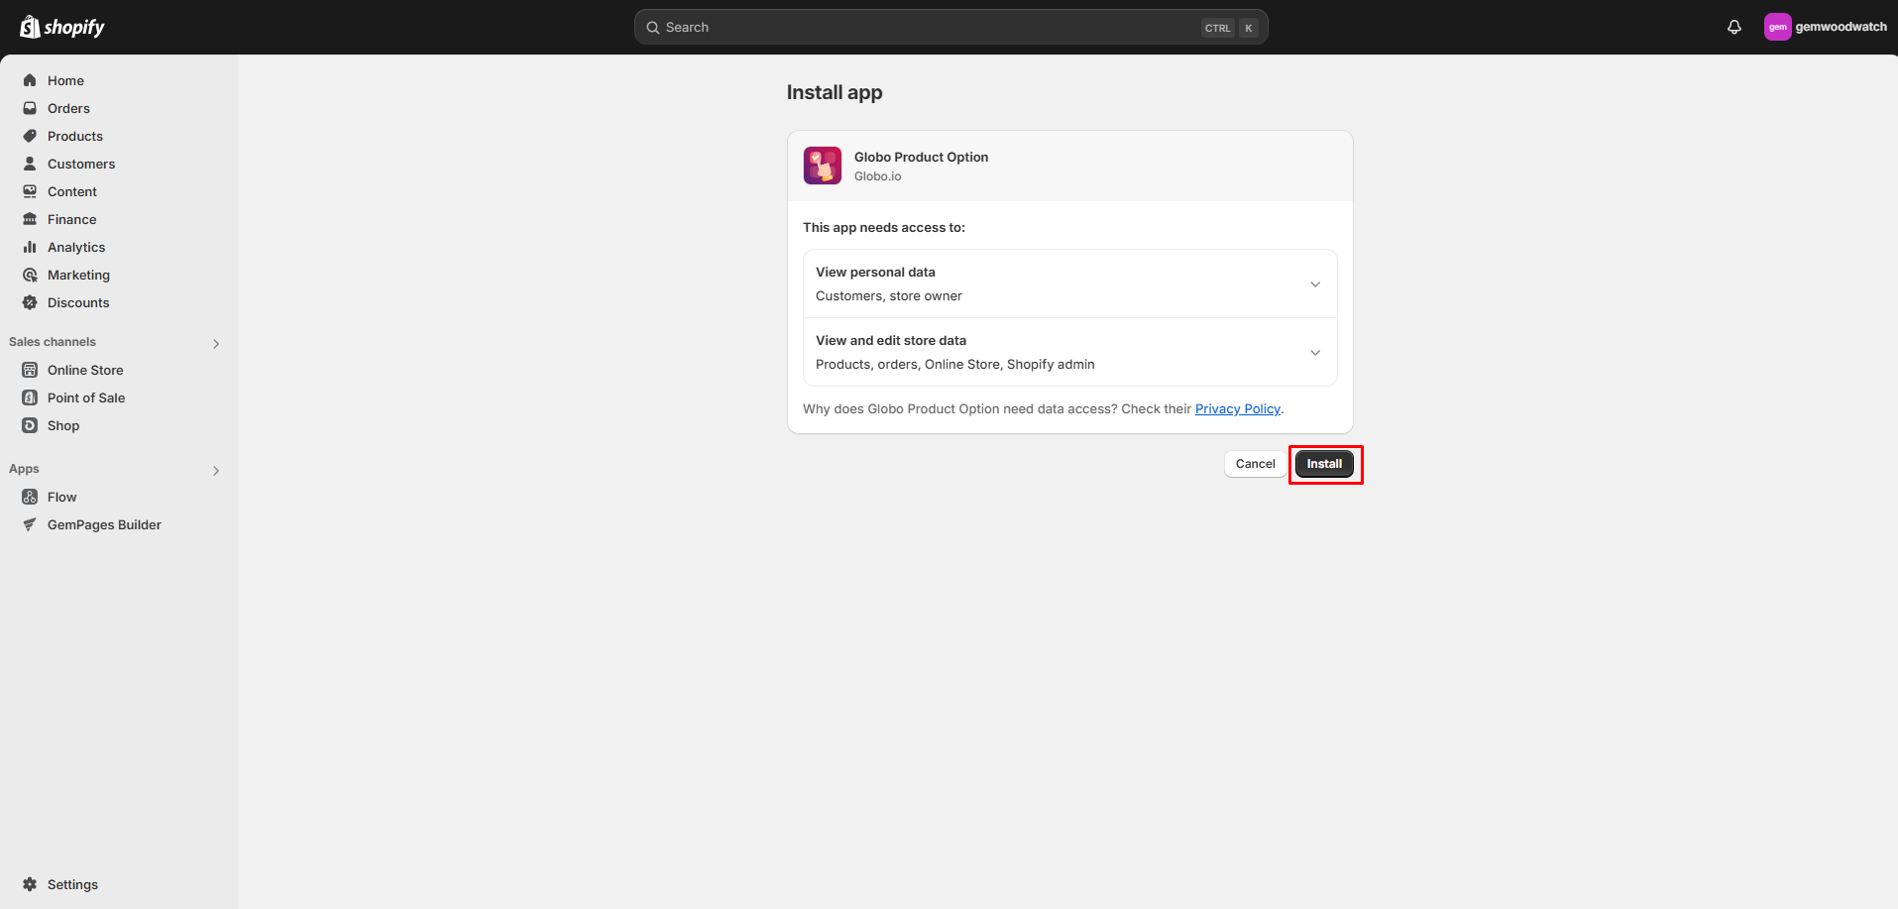The height and width of the screenshot is (909, 1898).
Task: Select Content from the navigation menu
Action: [71, 191]
